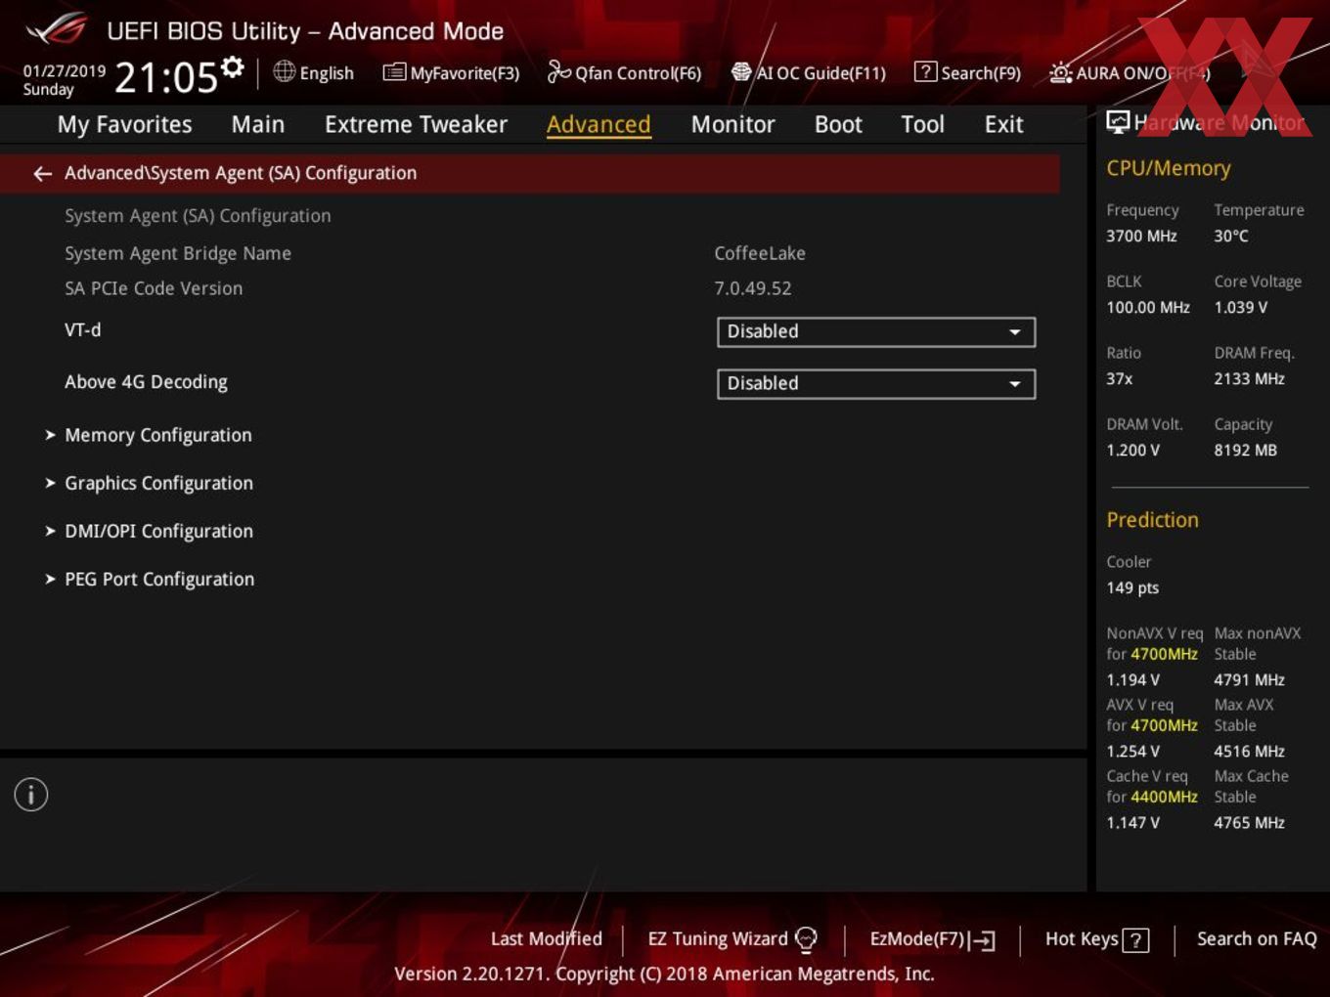This screenshot has height=997, width=1330.
Task: Click Last Modified button
Action: pyautogui.click(x=547, y=939)
